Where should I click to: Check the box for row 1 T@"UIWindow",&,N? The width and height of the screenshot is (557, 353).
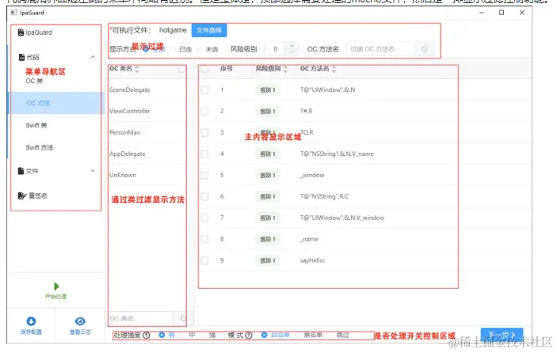(204, 89)
